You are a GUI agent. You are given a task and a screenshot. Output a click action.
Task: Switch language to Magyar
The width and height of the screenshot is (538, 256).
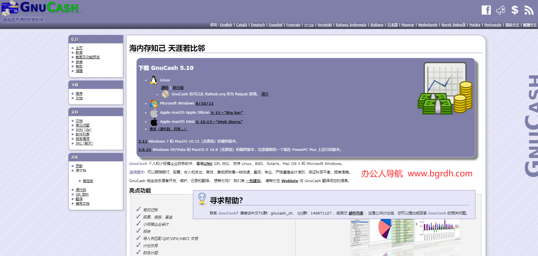[x=408, y=25]
